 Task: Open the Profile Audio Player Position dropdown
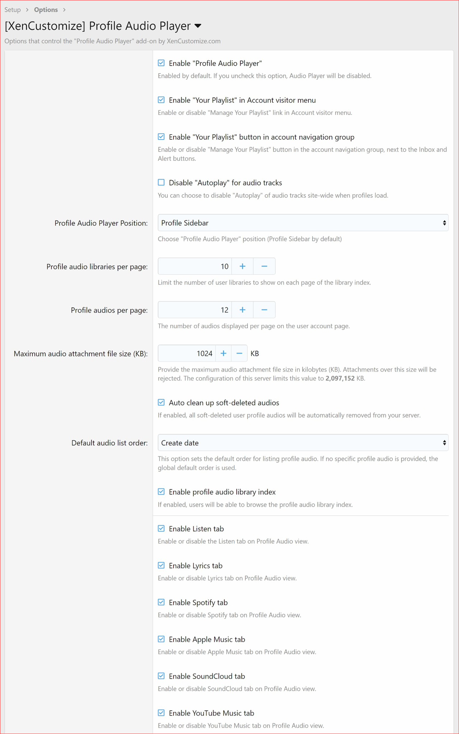tap(303, 223)
